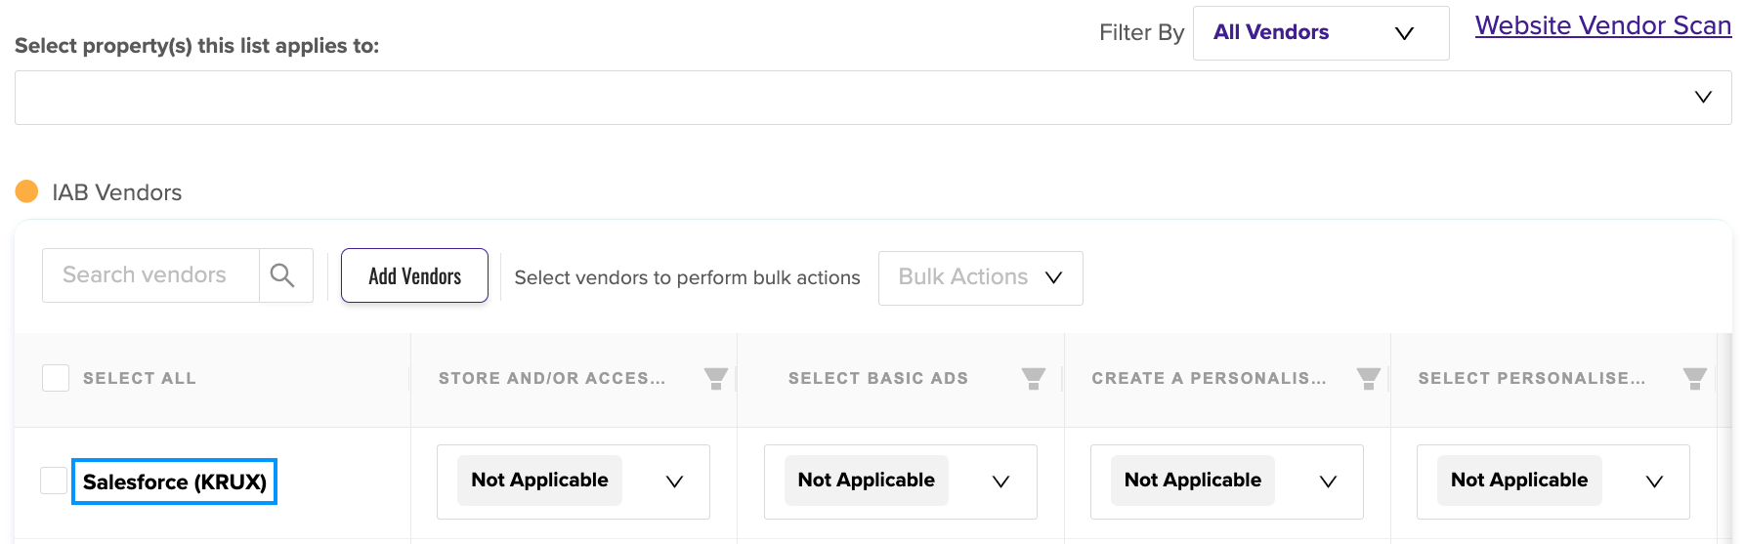This screenshot has width=1744, height=544.
Task: Open the Website Vendor Scan link
Action: pyautogui.click(x=1603, y=25)
